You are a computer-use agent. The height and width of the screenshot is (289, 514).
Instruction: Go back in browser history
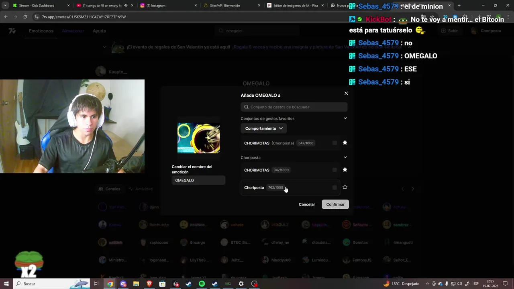coord(6,17)
